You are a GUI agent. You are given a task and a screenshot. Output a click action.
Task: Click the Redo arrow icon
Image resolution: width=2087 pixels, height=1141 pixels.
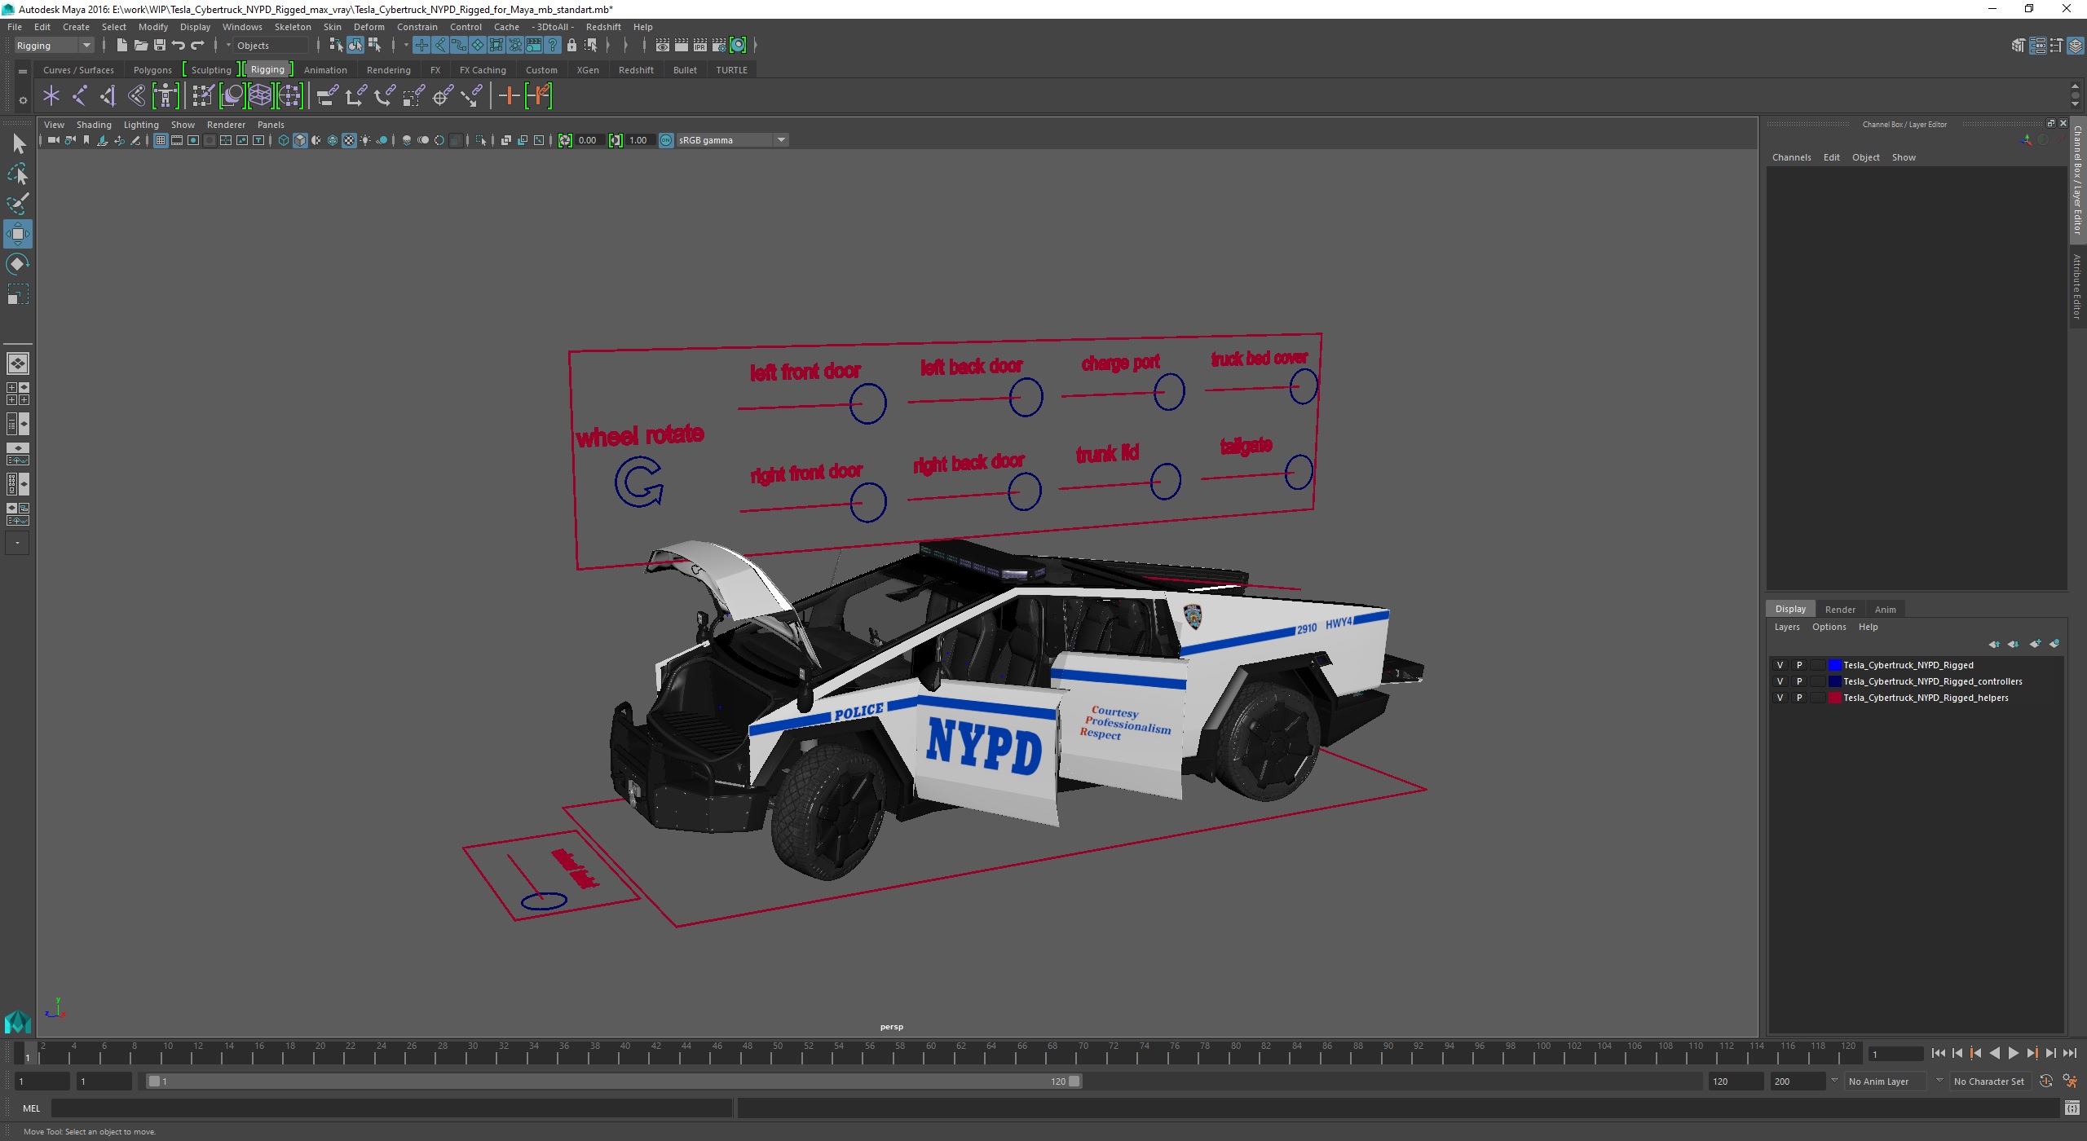click(x=197, y=45)
